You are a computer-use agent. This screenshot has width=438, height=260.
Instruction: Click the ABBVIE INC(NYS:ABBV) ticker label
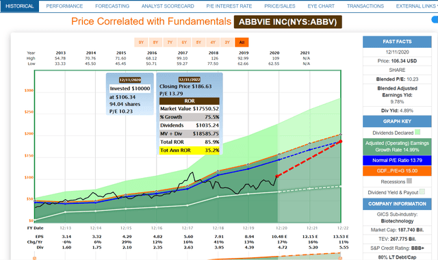point(287,22)
